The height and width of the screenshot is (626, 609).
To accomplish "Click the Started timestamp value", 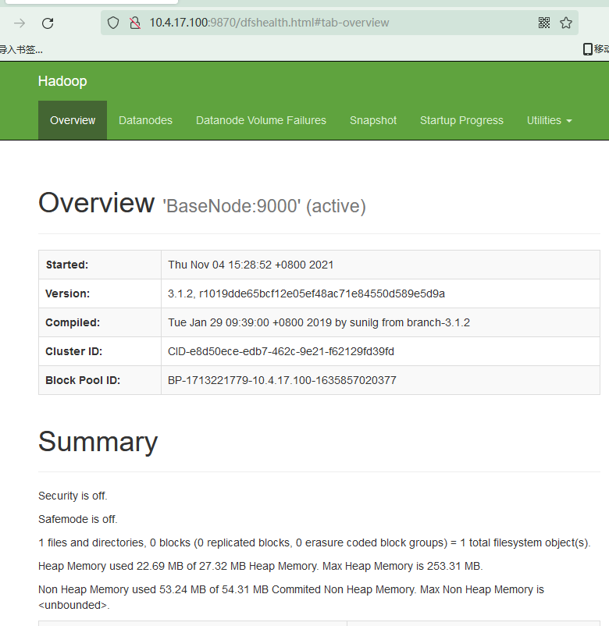I will tap(251, 265).
